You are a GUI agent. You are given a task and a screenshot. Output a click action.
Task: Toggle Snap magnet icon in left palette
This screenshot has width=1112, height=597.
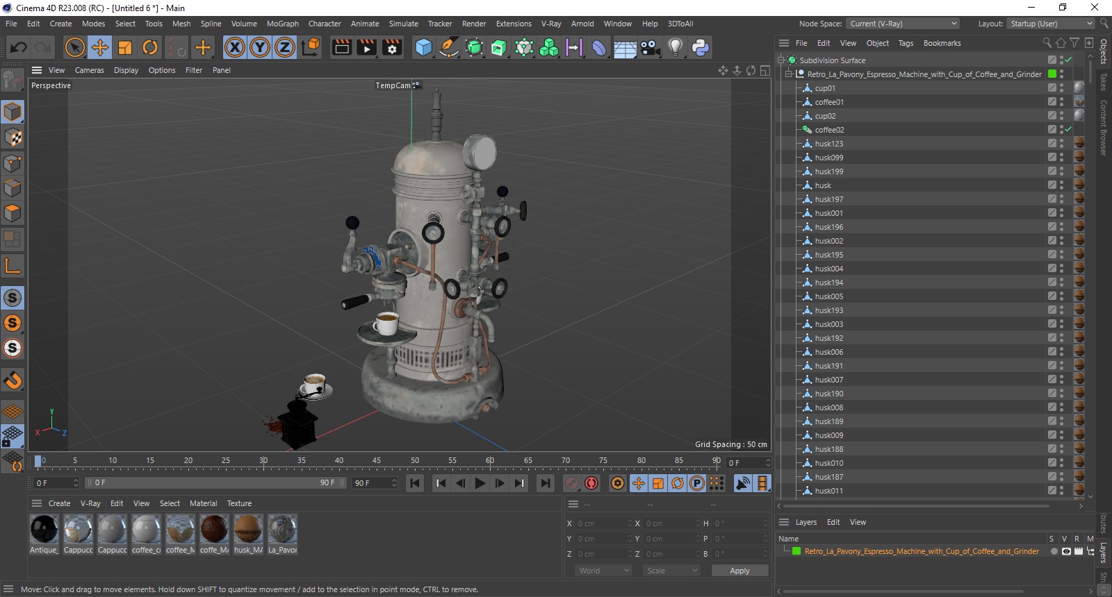13,380
